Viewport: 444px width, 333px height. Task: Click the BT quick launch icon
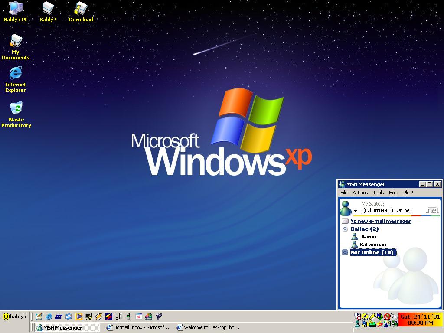click(x=59, y=317)
